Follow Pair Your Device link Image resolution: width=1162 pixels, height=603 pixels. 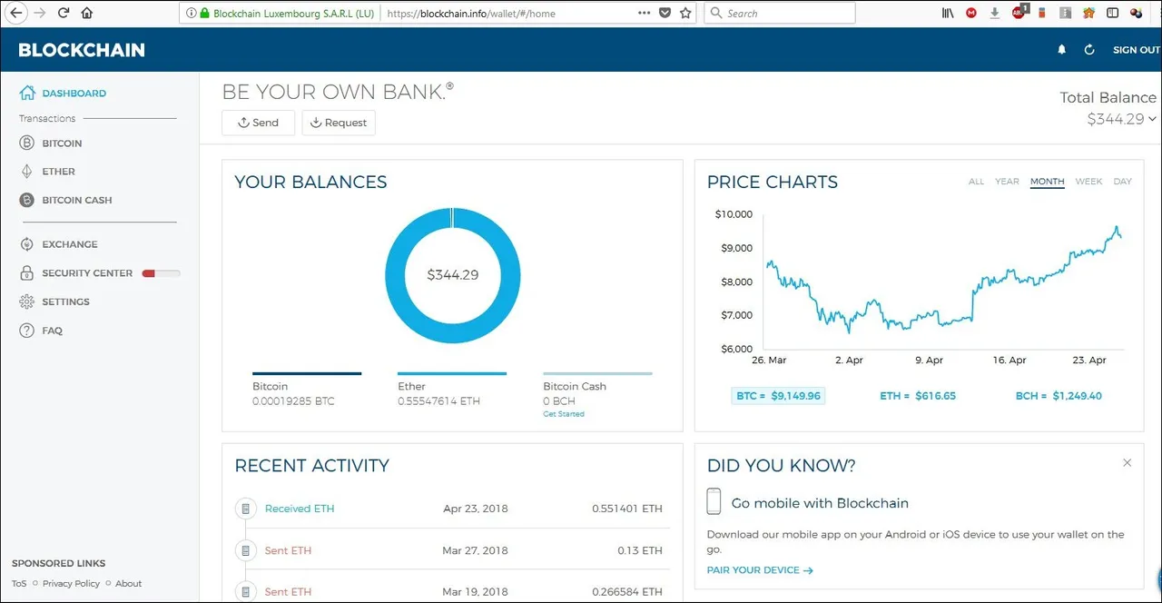[x=760, y=570]
